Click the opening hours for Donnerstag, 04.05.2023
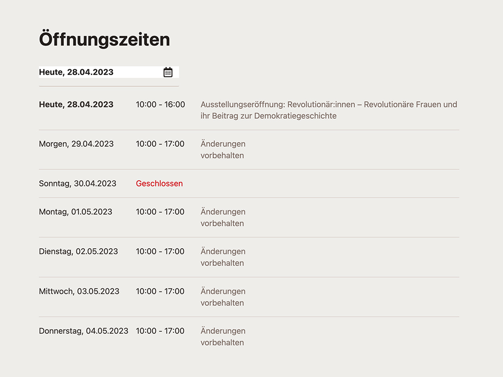Viewport: 503px width, 377px height. click(x=160, y=331)
